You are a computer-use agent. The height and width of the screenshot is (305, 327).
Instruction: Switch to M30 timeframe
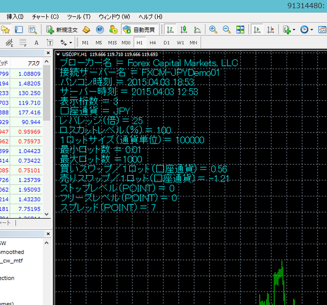click(x=126, y=43)
